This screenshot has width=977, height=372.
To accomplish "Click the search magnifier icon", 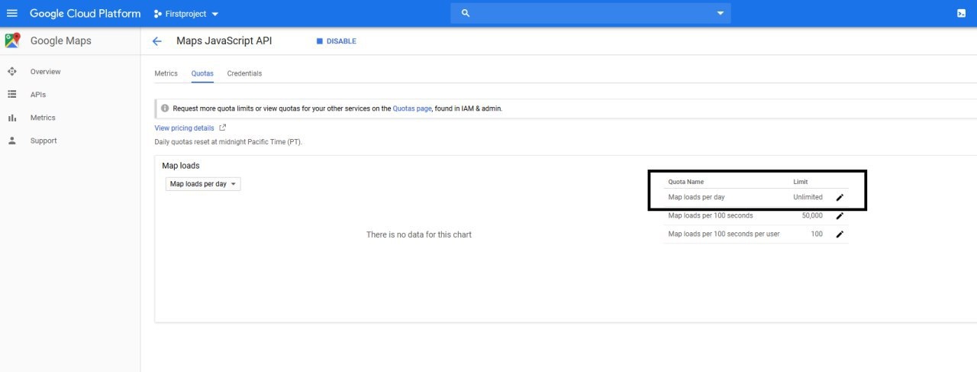I will (466, 14).
